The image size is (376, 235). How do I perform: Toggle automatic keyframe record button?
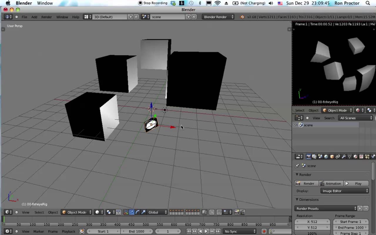coord(264,231)
